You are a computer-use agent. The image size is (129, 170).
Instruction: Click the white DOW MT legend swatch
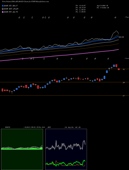pyautogui.click(x=3, y=9)
